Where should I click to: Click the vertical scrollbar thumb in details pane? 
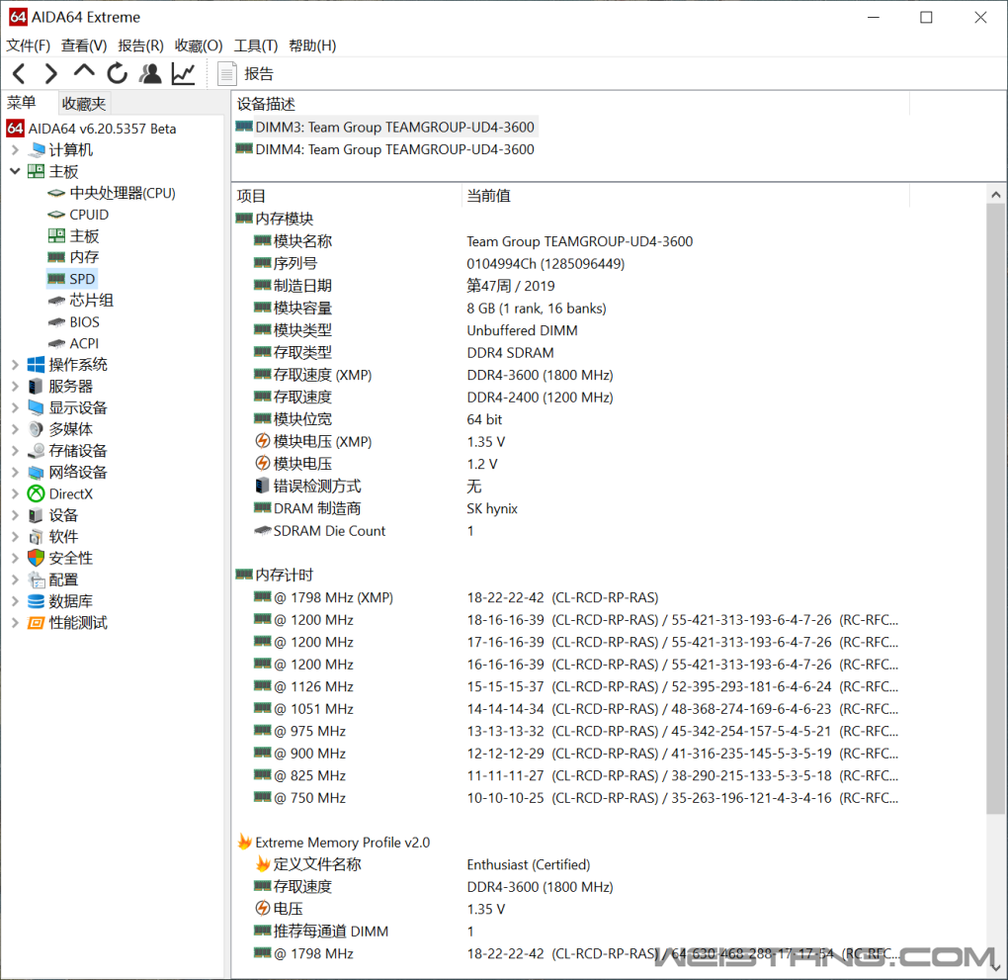[x=996, y=509]
